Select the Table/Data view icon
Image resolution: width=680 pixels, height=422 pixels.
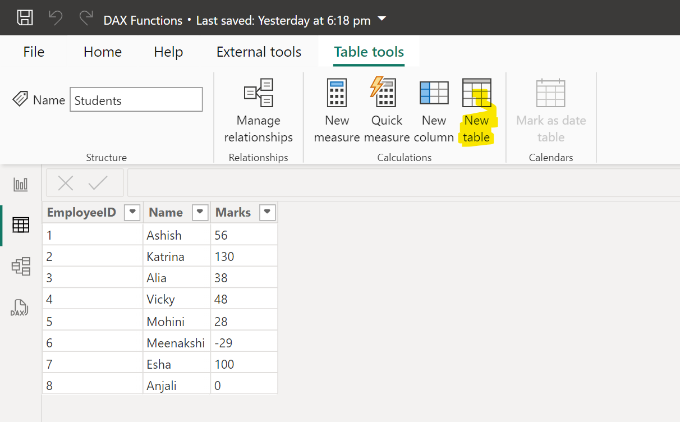[21, 224]
